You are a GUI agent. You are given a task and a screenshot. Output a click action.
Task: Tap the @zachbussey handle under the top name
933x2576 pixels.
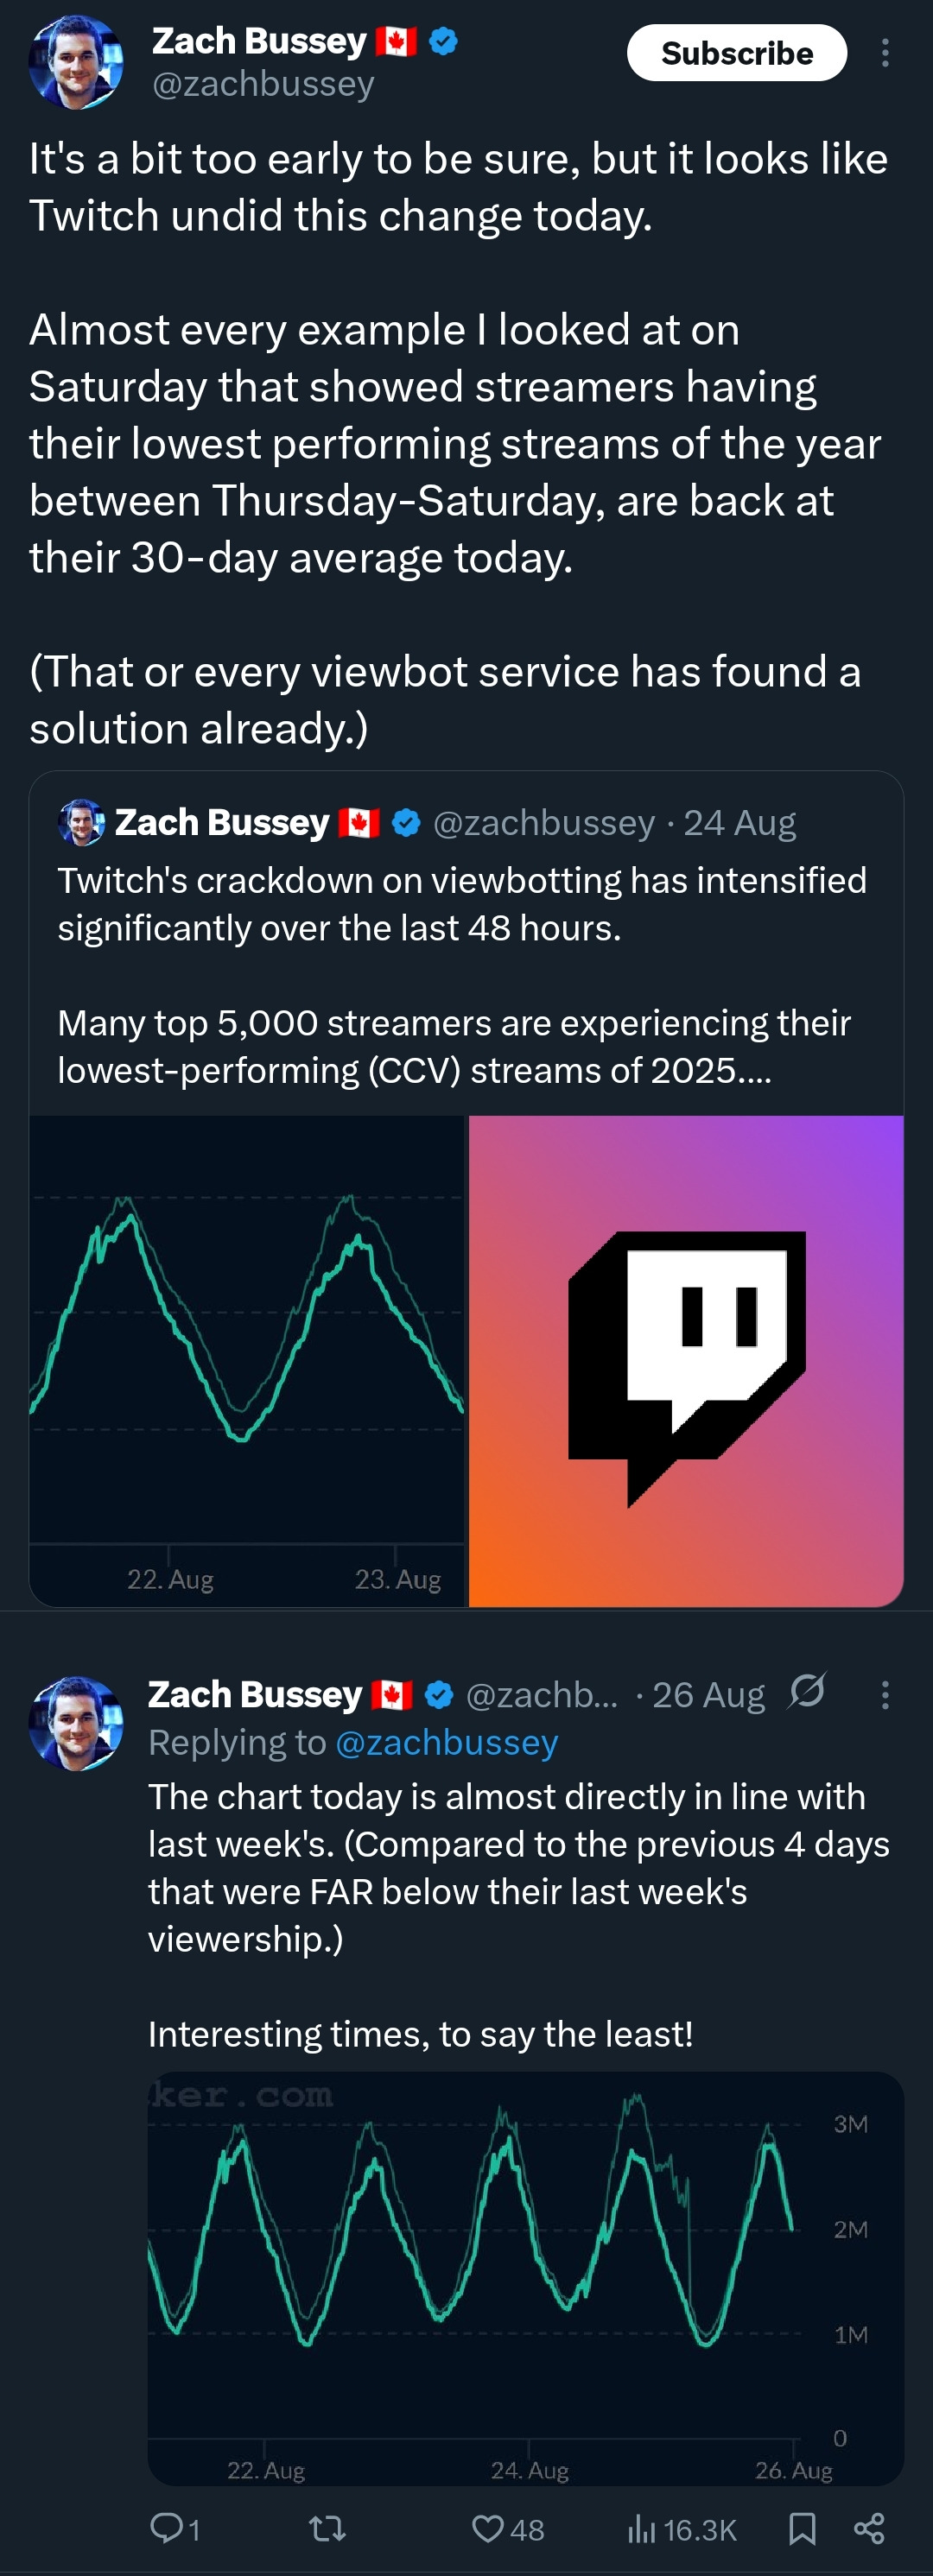tap(263, 84)
